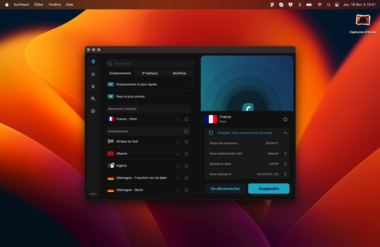Collapse the protected connection status panel
Image resolution: width=380 pixels, height=247 pixels.
coord(285,133)
